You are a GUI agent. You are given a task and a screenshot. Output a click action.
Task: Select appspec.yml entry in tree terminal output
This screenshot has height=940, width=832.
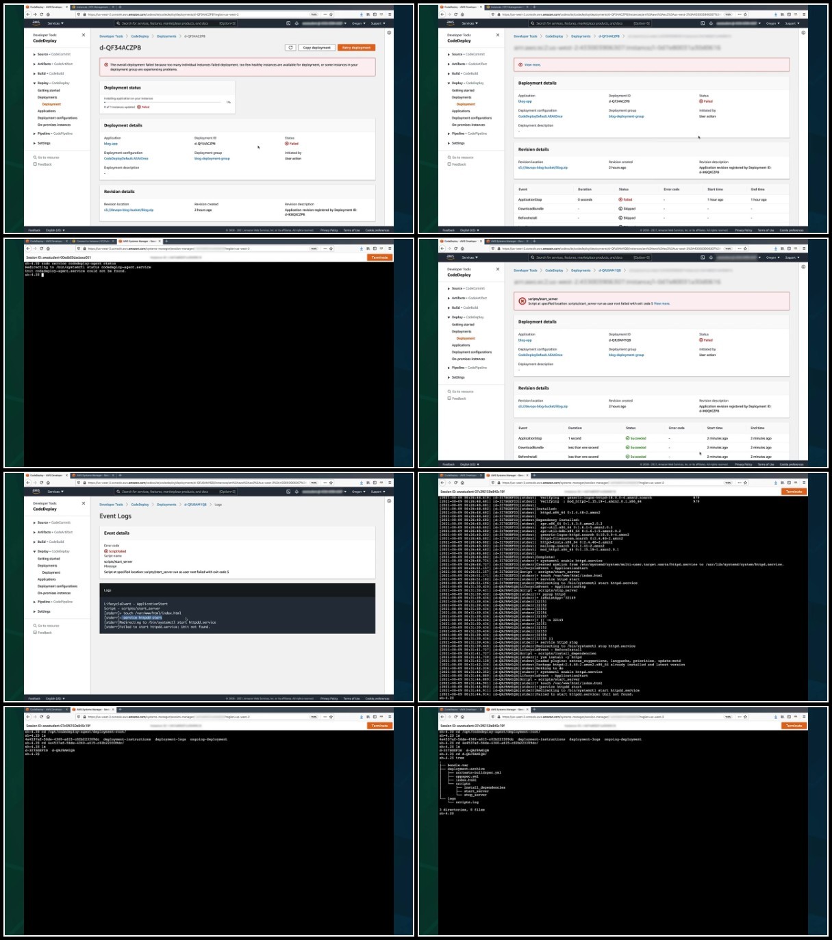[x=467, y=776]
